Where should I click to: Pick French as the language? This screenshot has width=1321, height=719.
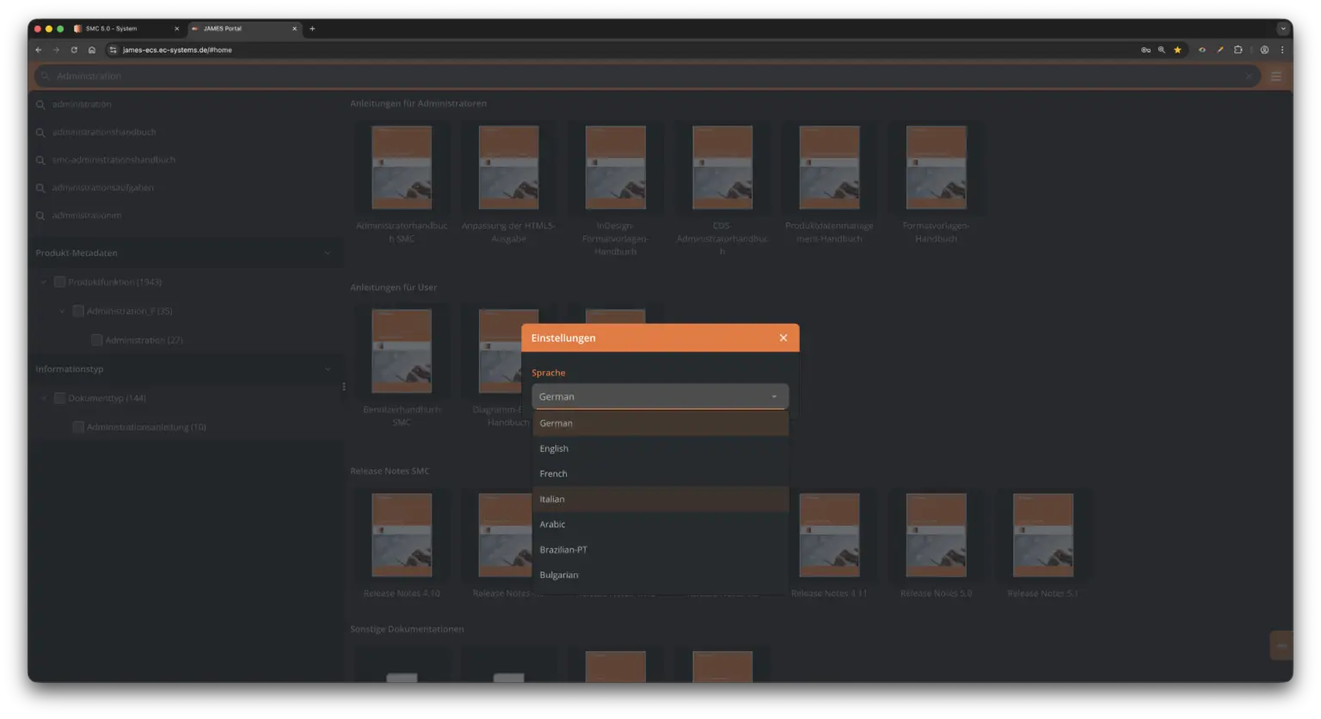click(x=553, y=473)
